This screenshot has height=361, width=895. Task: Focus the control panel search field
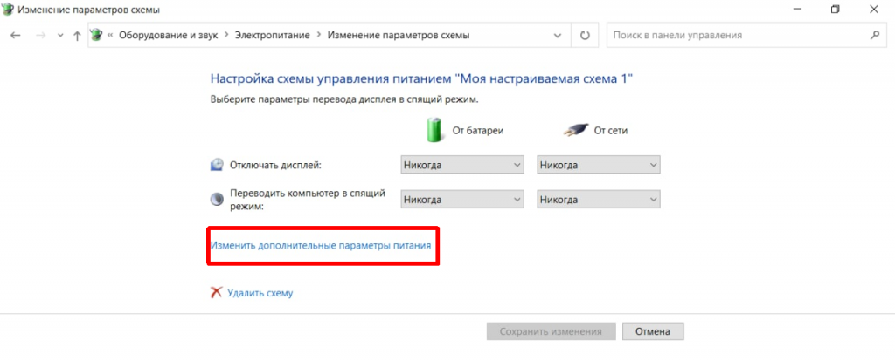click(x=734, y=36)
